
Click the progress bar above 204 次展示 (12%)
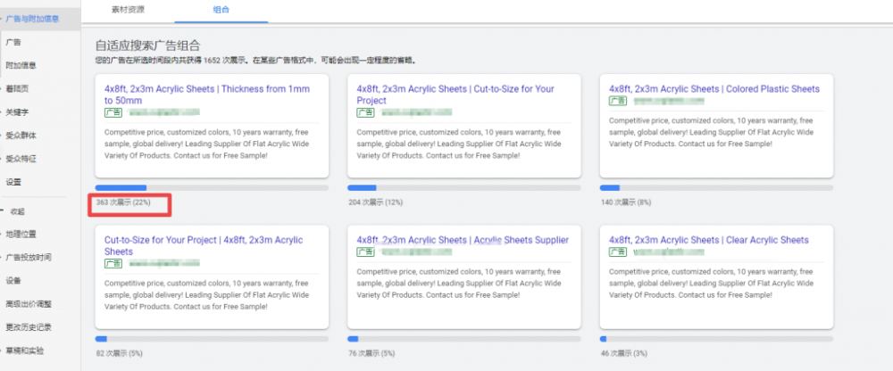[463, 188]
